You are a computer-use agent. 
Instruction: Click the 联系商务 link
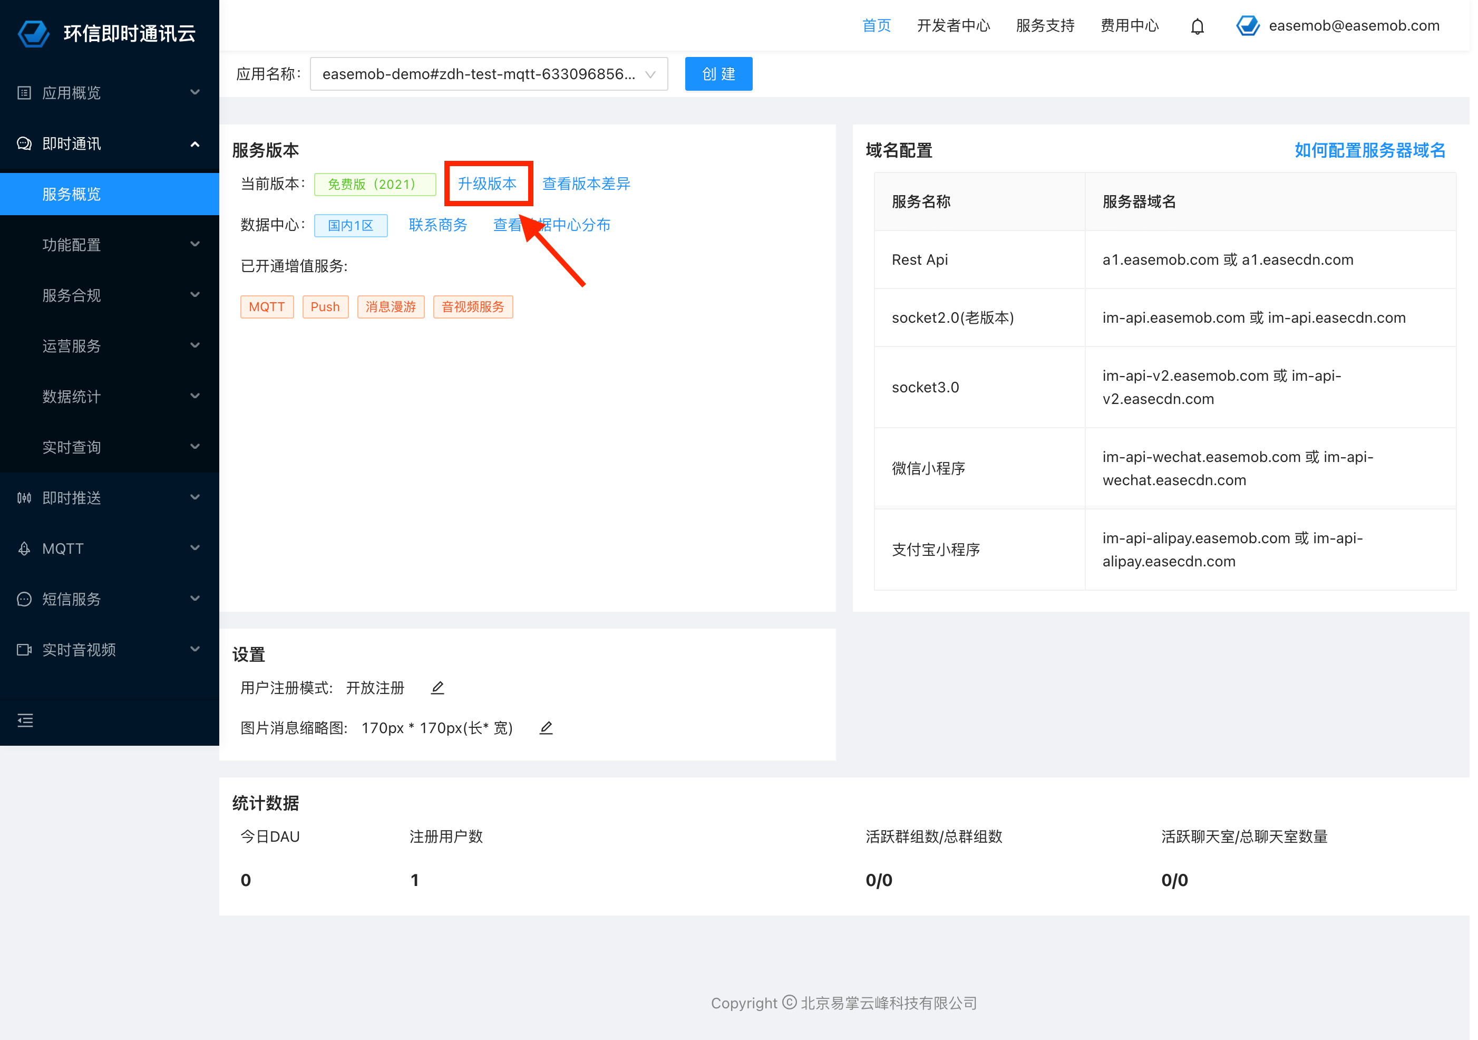pos(437,225)
